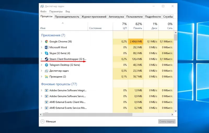Image resolution: width=209 pixels, height=133 pixels.
Task: Select the Telegram Desktop (32 бита) row name
Action: click(x=65, y=65)
